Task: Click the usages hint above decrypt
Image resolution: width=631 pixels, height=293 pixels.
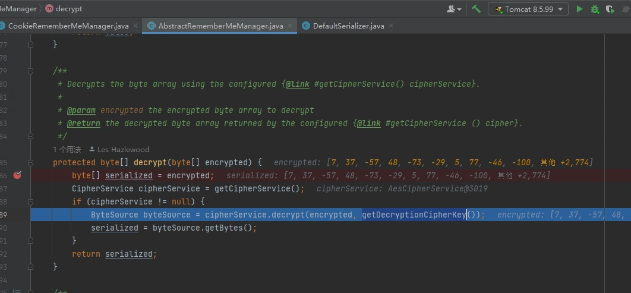Action: pyautogui.click(x=67, y=150)
